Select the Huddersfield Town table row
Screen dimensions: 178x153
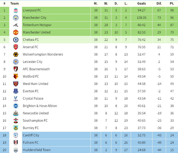pos(89,150)
